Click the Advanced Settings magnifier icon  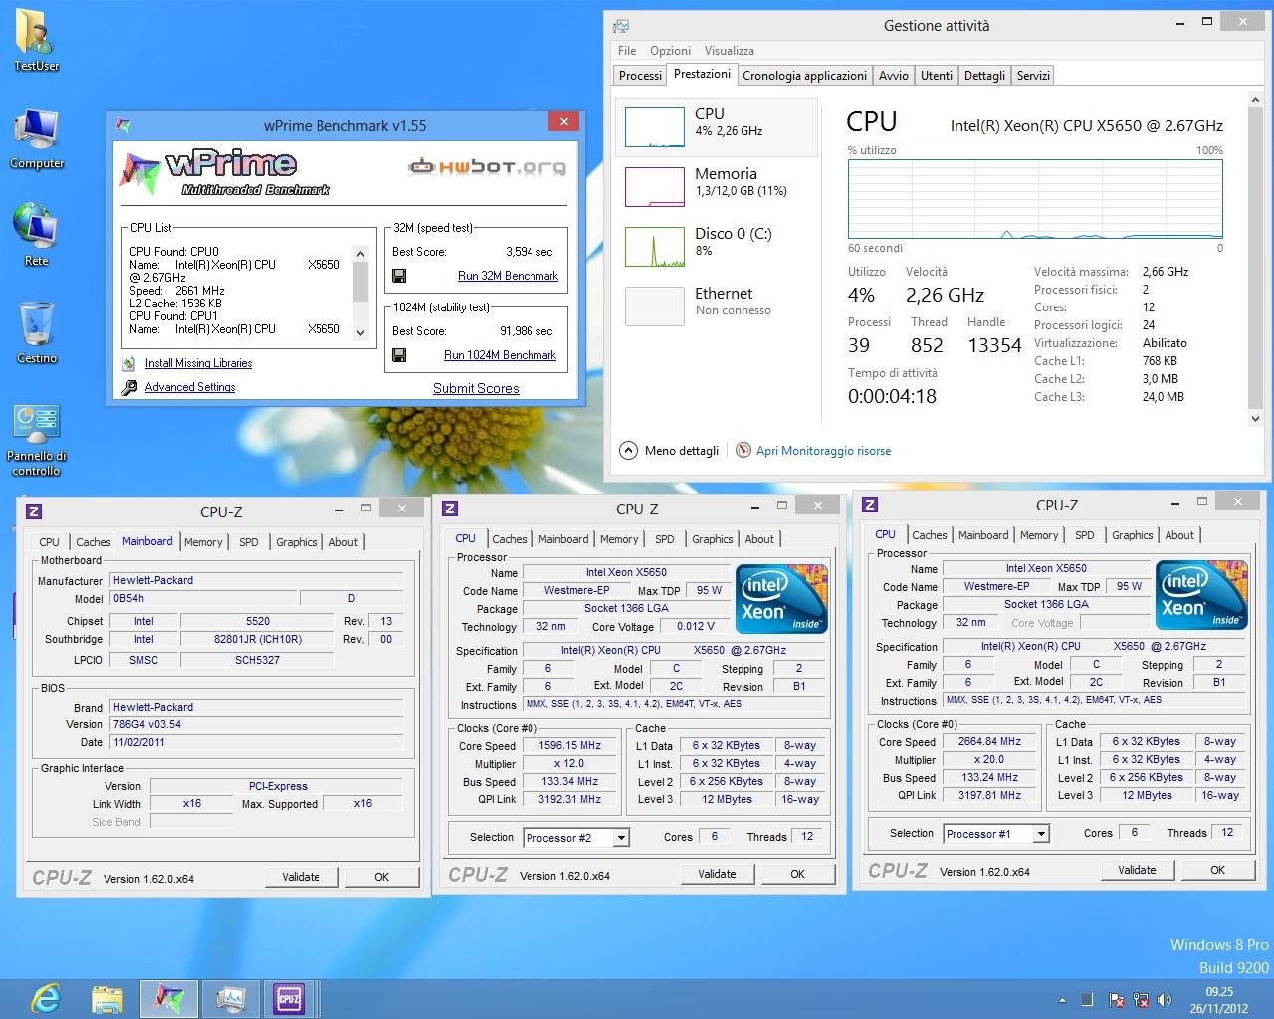click(x=129, y=387)
